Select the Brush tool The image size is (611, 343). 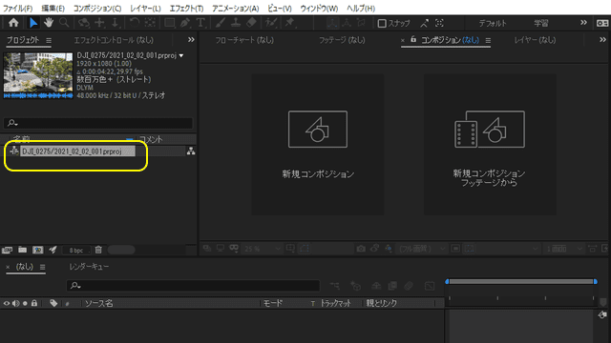[221, 23]
